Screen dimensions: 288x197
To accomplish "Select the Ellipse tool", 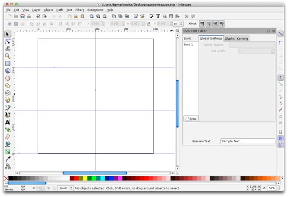I will [x=7, y=78].
